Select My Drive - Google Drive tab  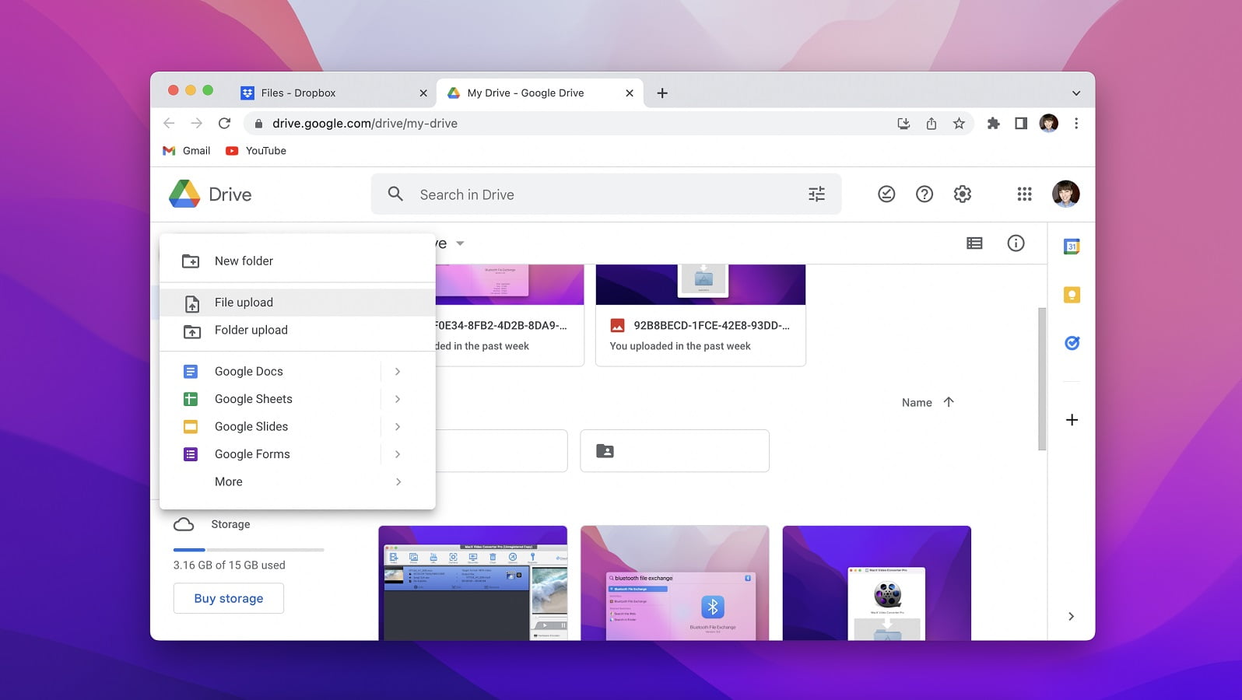click(x=539, y=93)
